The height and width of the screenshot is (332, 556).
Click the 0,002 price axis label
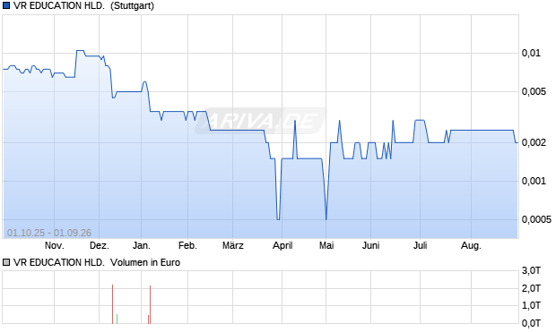pos(534,142)
